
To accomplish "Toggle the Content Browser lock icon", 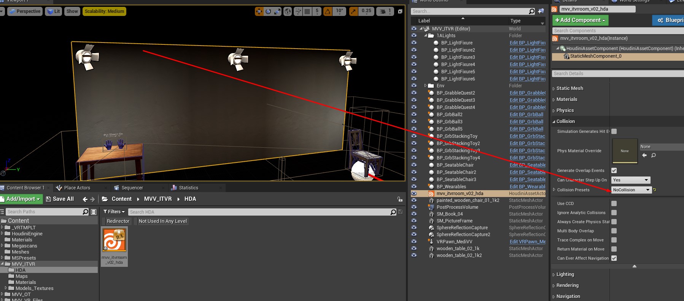I will [x=400, y=199].
